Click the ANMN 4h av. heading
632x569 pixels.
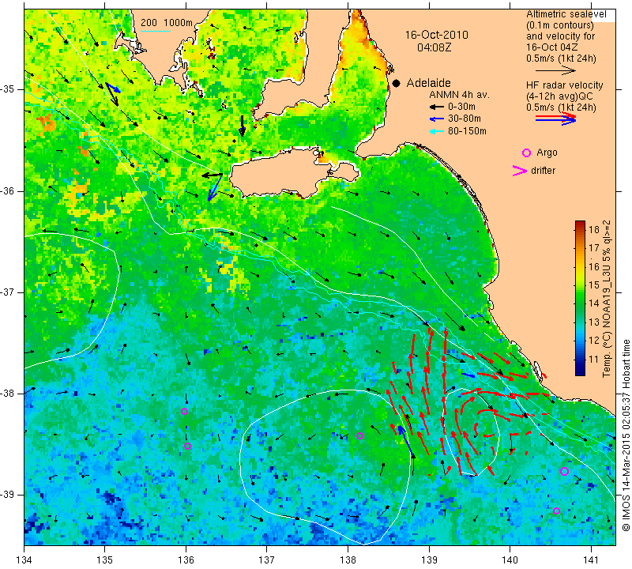(459, 95)
